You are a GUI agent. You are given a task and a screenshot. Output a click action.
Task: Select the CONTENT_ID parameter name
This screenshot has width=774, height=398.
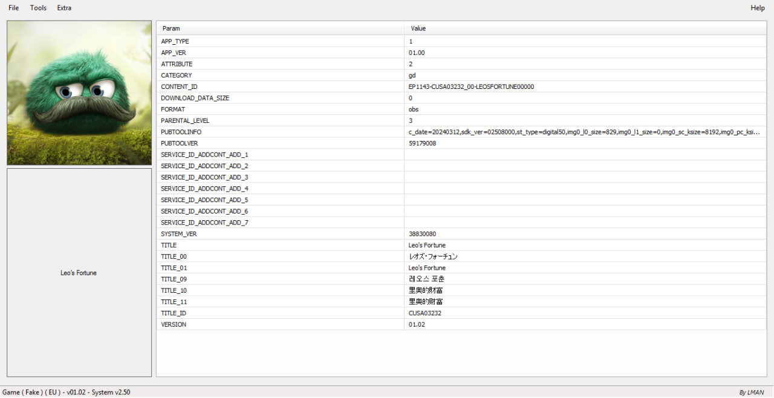179,86
